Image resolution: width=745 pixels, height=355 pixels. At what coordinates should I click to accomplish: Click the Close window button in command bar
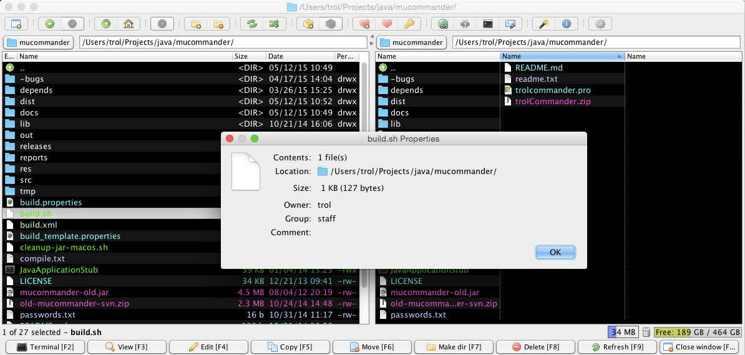coord(698,347)
